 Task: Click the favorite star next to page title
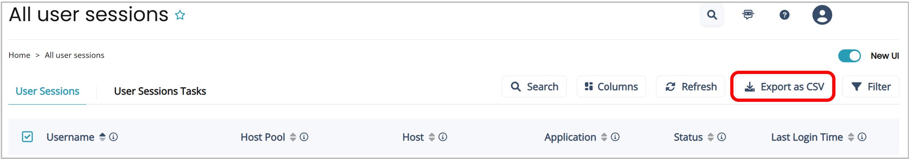point(180,15)
